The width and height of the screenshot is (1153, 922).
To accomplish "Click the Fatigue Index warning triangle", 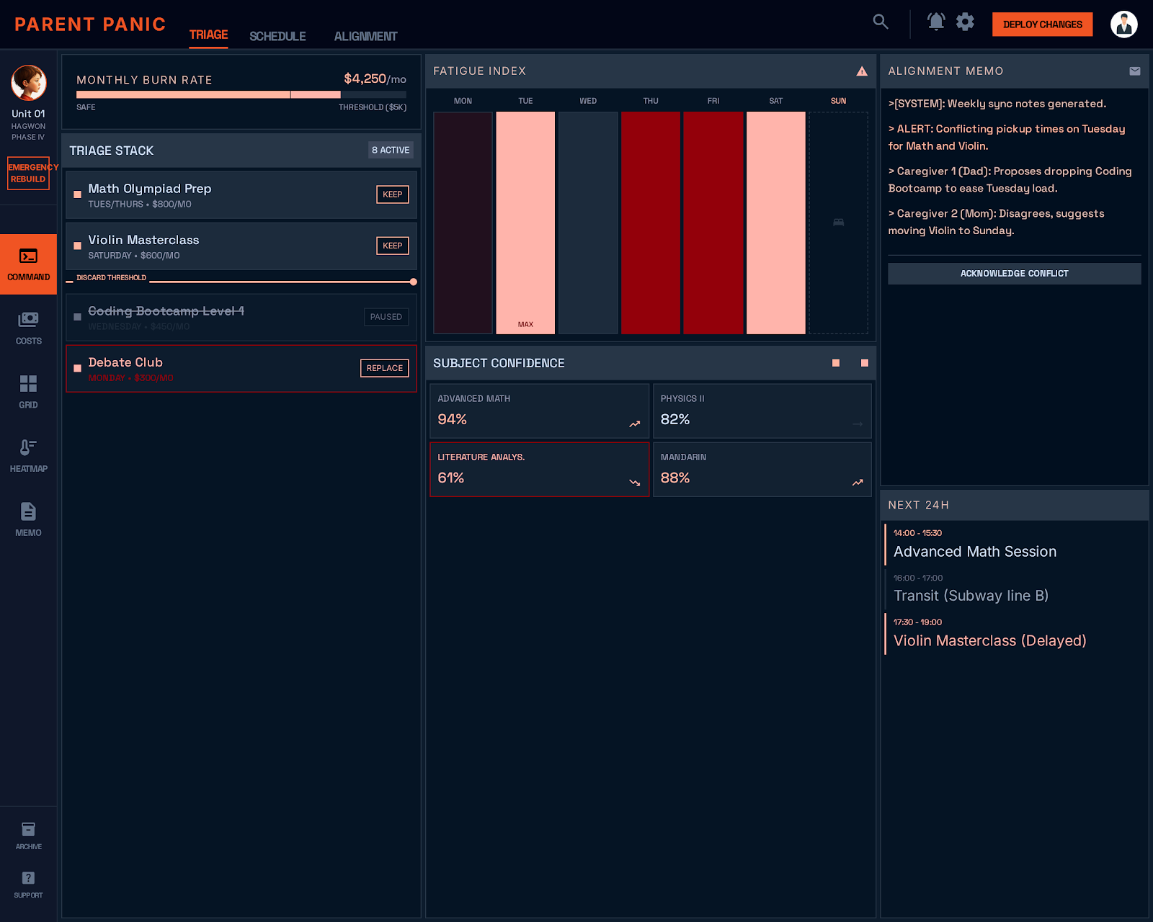I will [862, 71].
